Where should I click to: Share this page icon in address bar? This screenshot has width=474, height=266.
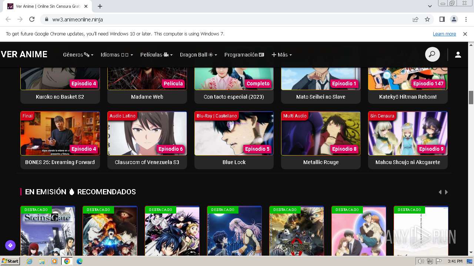[x=415, y=20]
